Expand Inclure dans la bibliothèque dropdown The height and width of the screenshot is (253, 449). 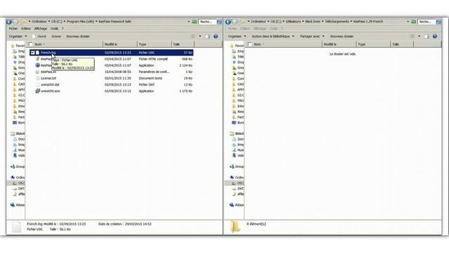click(273, 37)
